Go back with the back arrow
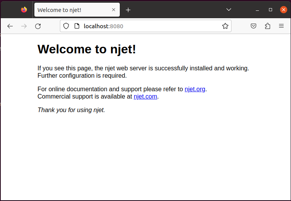 (x=10, y=26)
